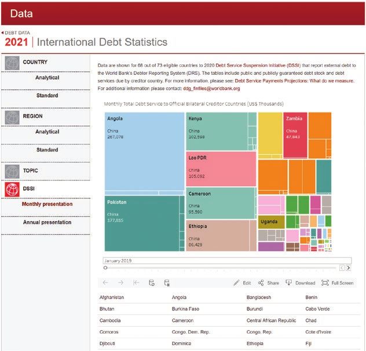Screen dimensions: 366x351
Task: Open Analytical under REGION
Action: point(47,132)
